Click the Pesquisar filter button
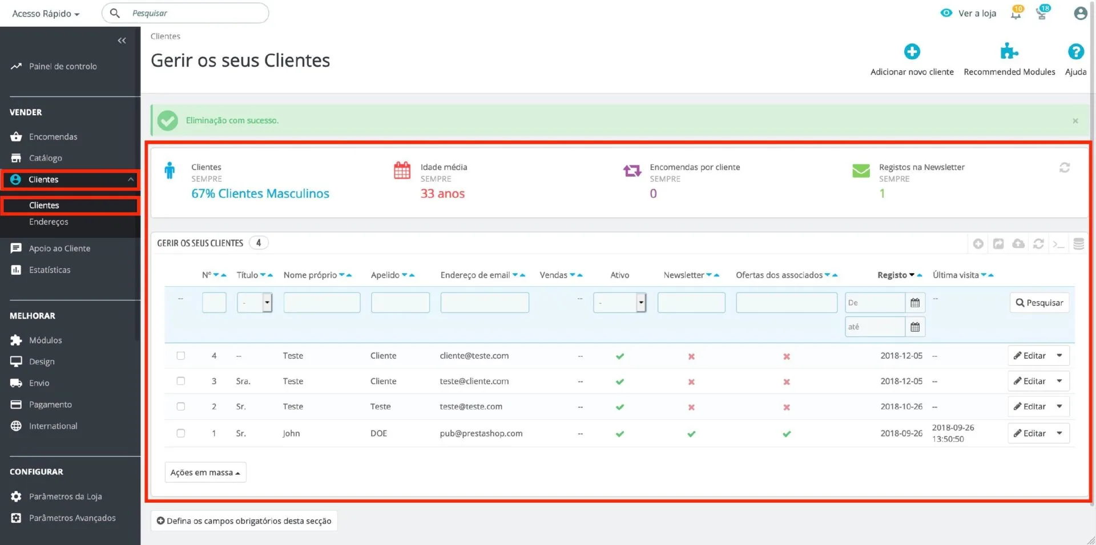Image resolution: width=1096 pixels, height=545 pixels. [1039, 303]
